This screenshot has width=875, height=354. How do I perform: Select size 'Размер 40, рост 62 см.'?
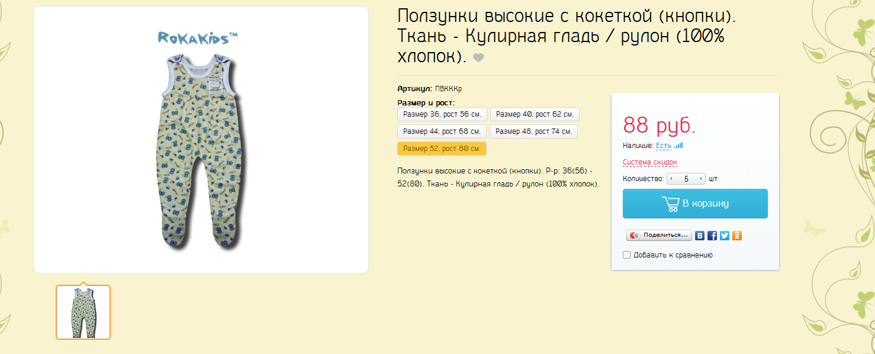click(535, 114)
